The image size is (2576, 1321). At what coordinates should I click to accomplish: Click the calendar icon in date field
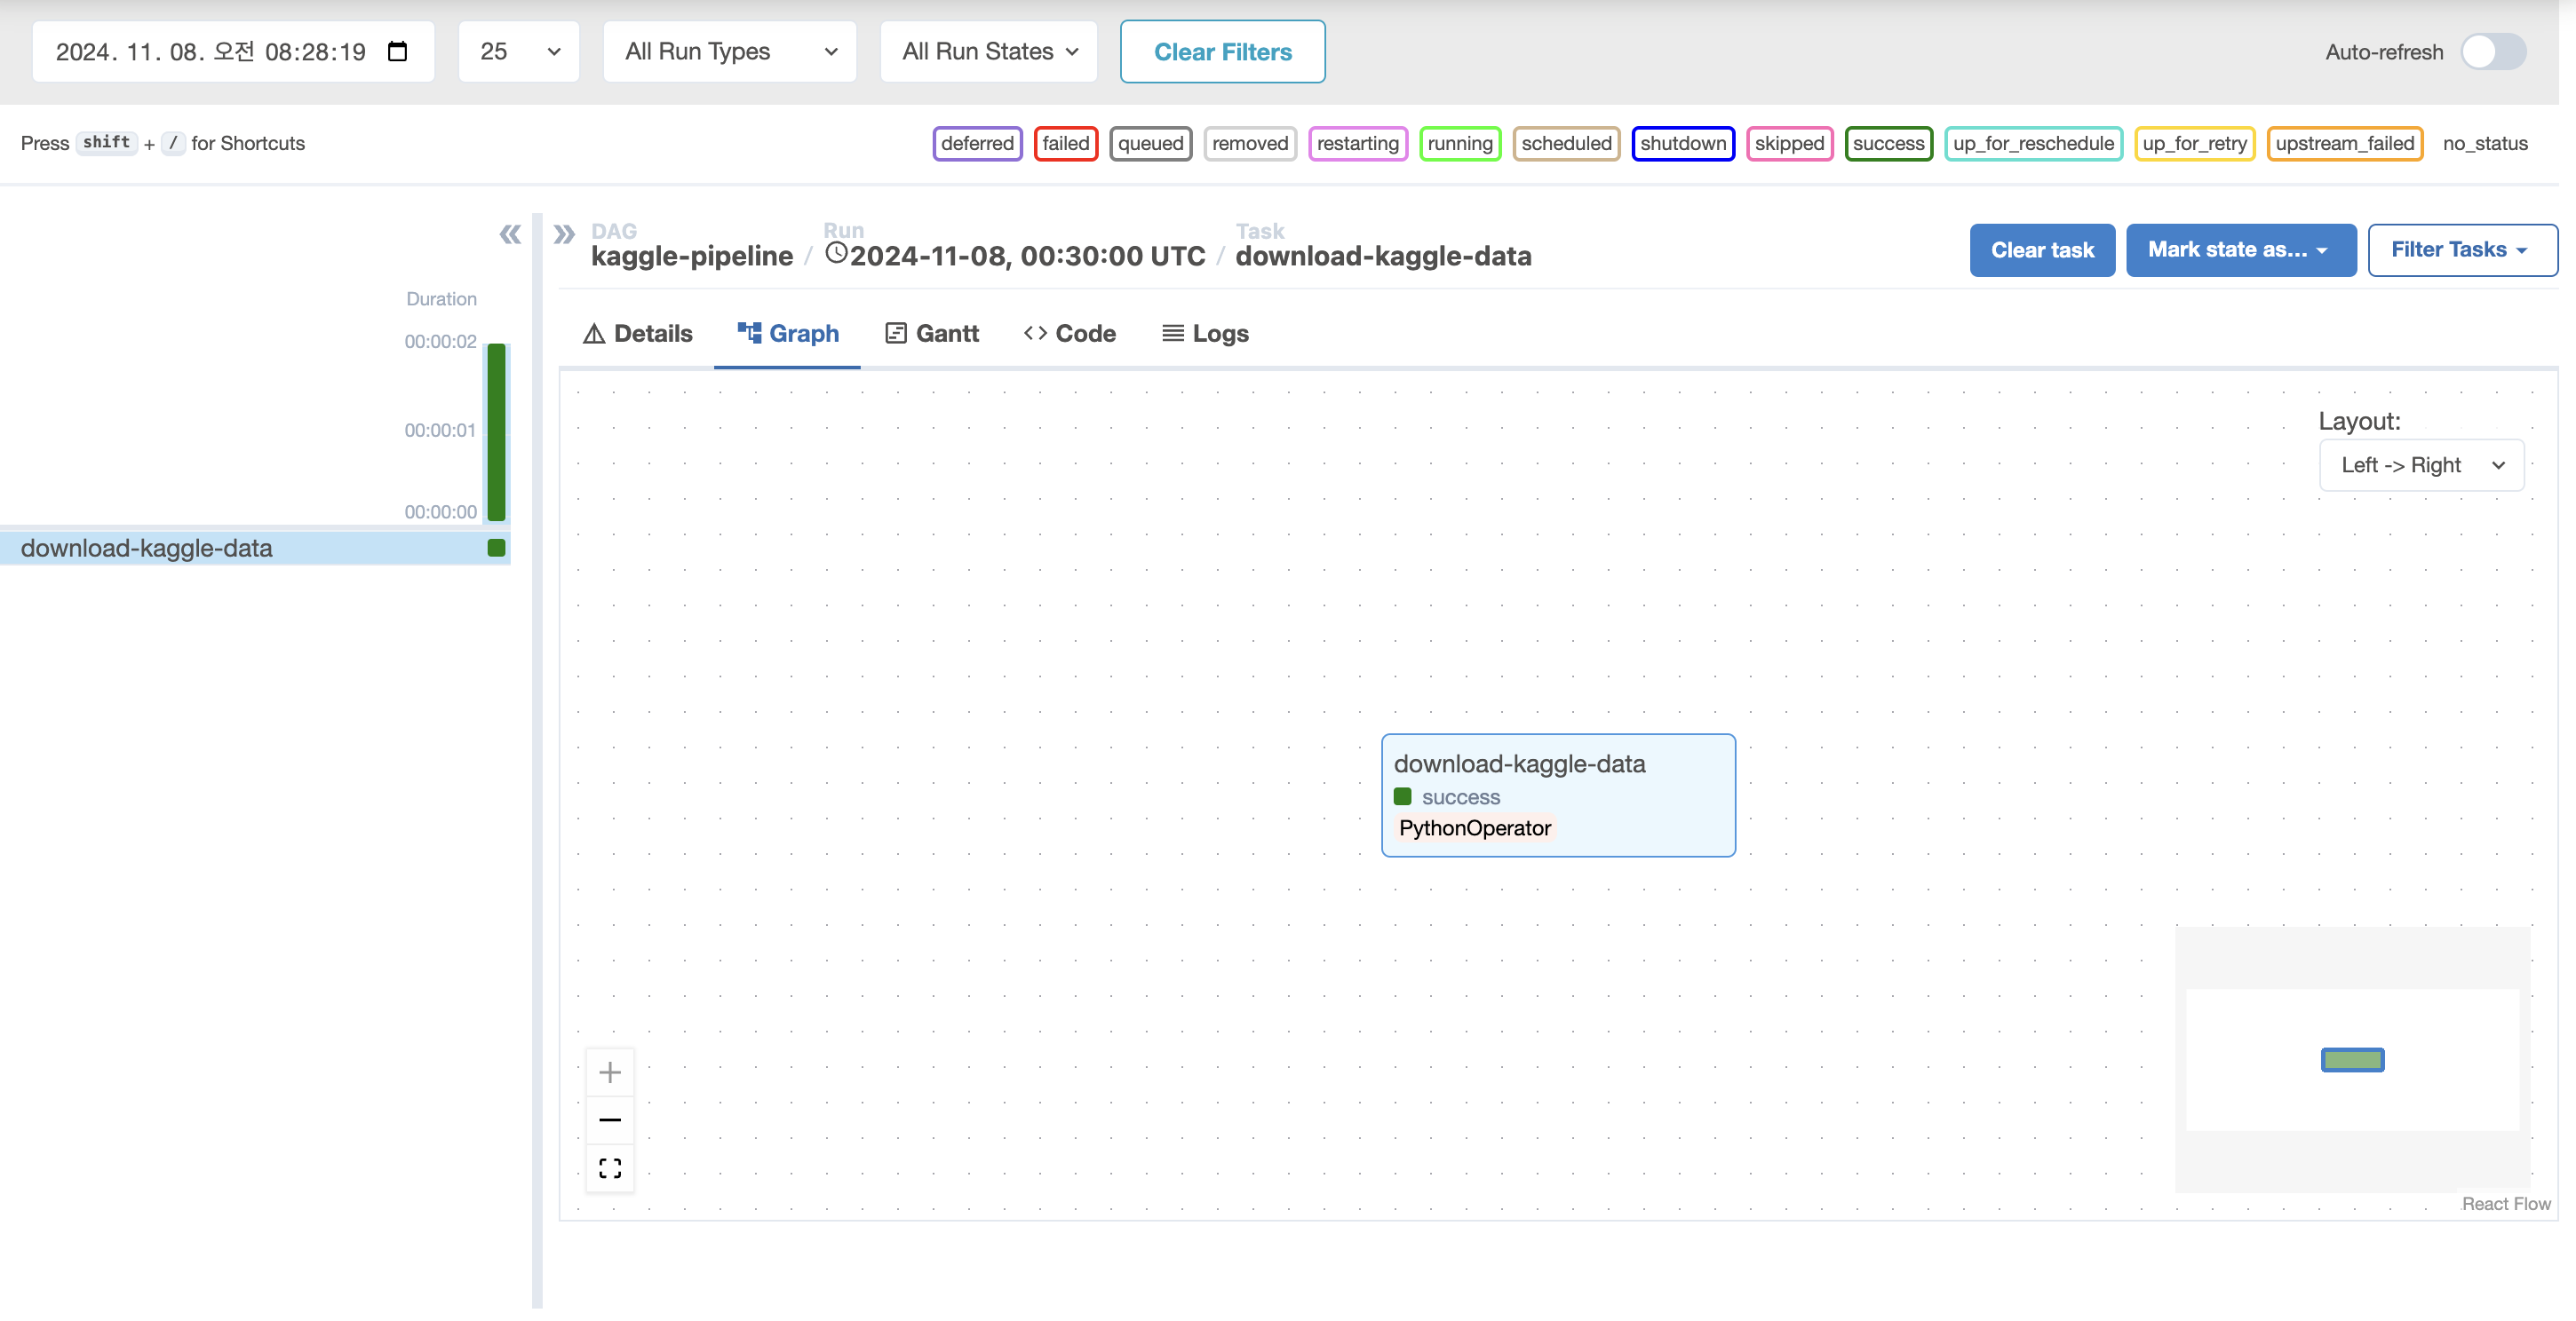tap(397, 51)
